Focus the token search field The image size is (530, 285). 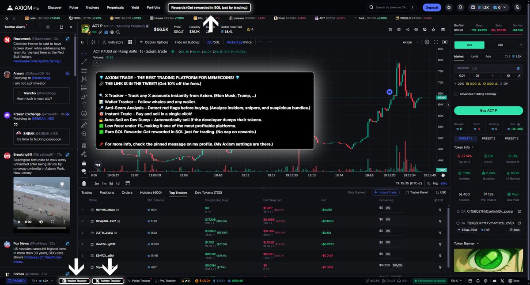click(x=391, y=7)
